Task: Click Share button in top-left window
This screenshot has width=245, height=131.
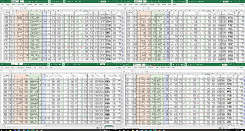Action: pyautogui.click(x=119, y=5)
